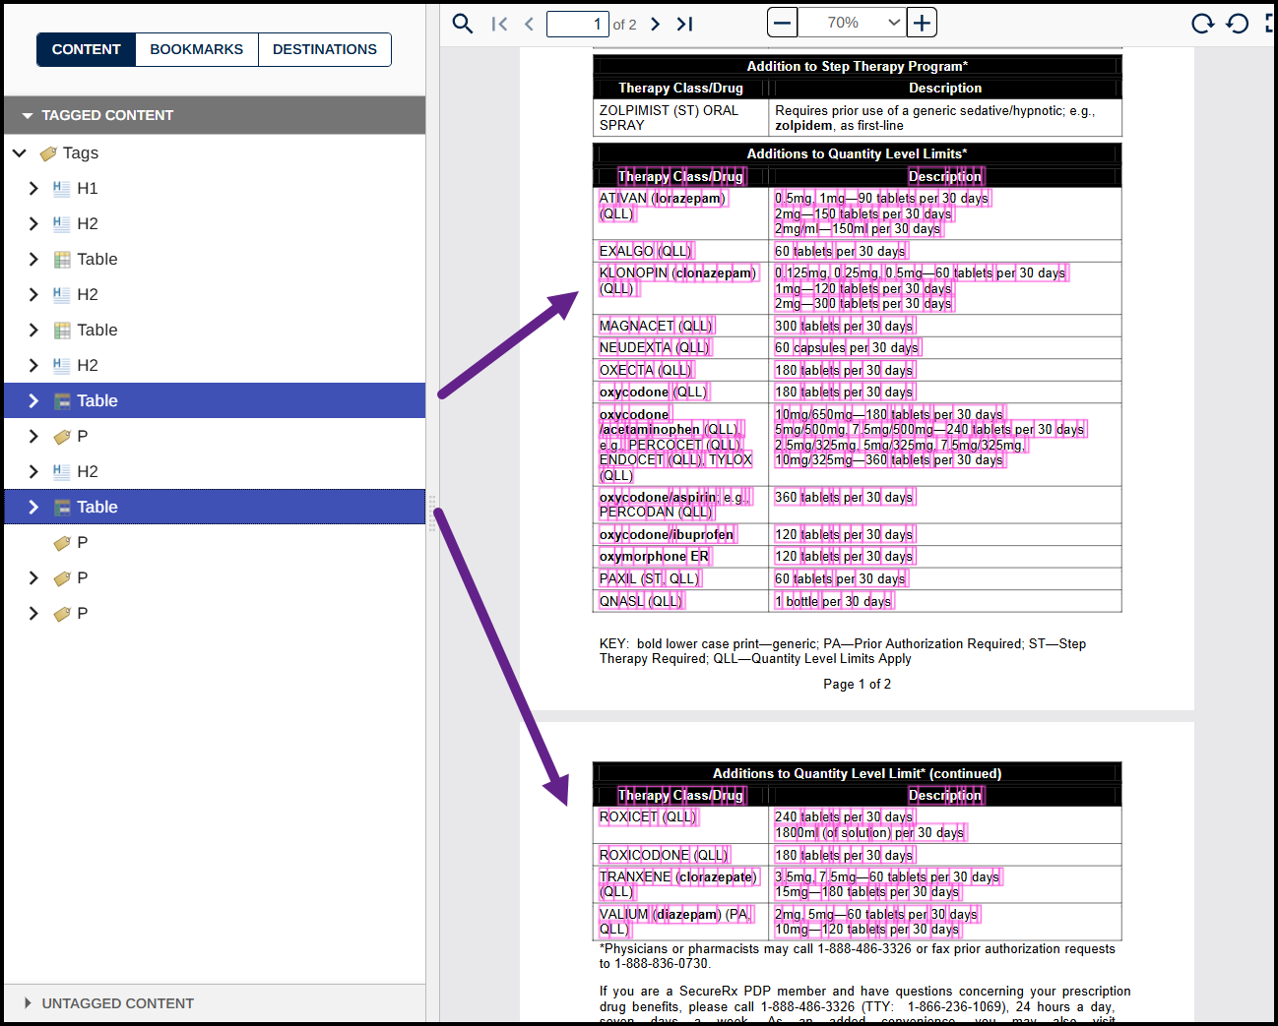Collapse the Tags root node chevron
The height and width of the screenshot is (1026, 1278).
point(20,152)
